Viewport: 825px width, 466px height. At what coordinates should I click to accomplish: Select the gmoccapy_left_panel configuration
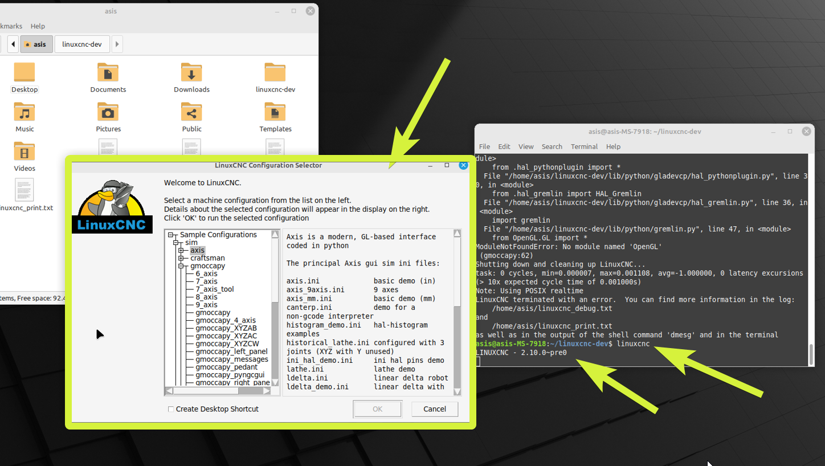click(231, 351)
